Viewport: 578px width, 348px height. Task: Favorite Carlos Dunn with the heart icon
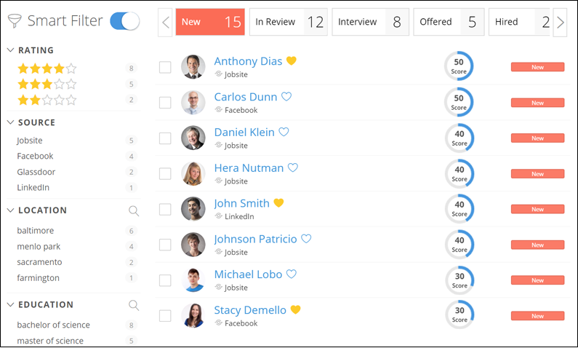click(286, 97)
